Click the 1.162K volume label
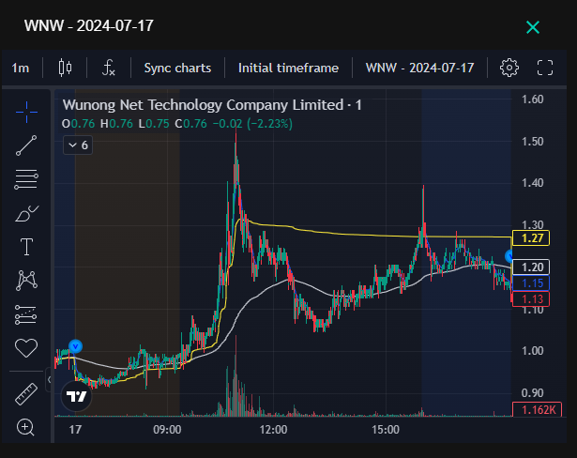The width and height of the screenshot is (577, 458). 538,409
